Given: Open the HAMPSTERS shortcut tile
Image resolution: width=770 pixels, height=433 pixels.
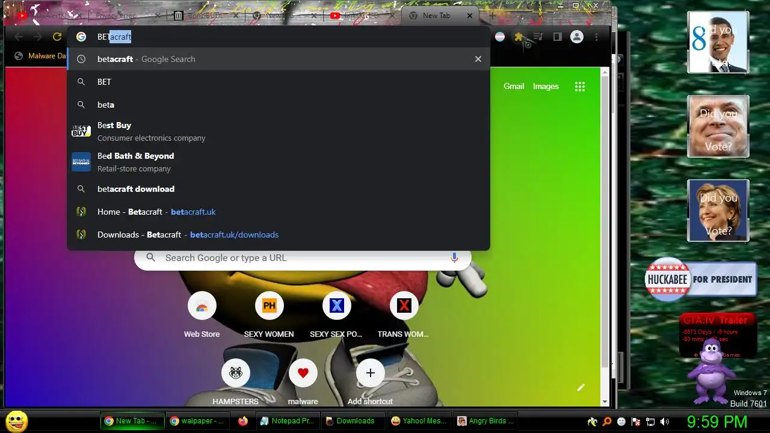Looking at the screenshot, I should (236, 382).
